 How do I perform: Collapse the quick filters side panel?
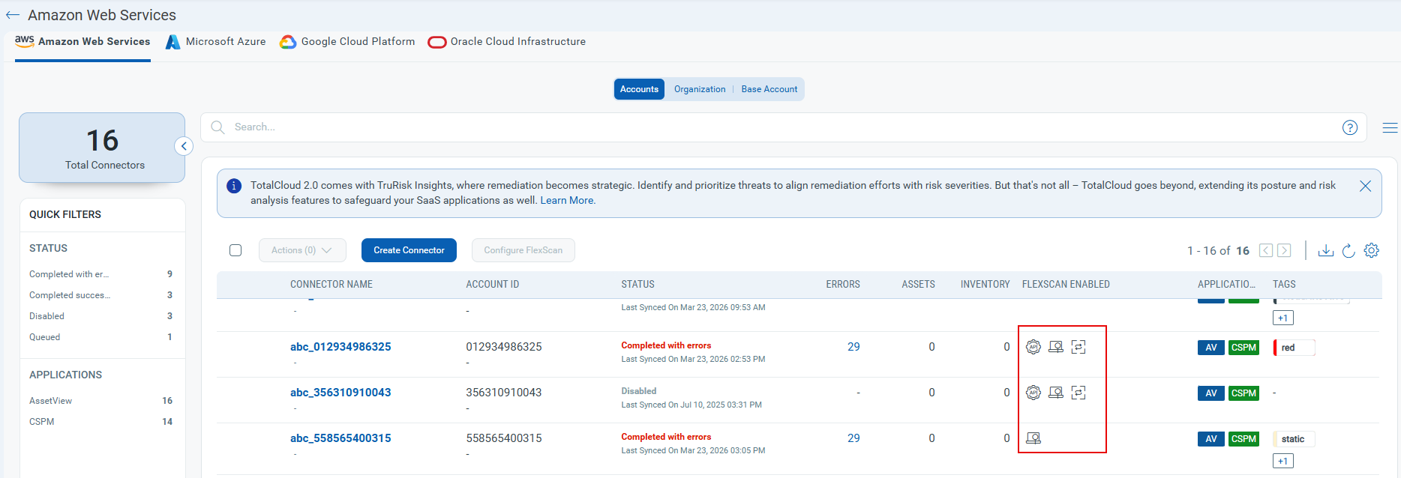(184, 146)
